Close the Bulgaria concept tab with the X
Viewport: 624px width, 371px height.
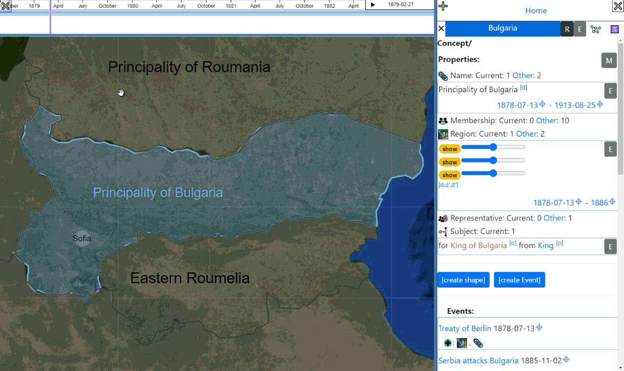pyautogui.click(x=441, y=28)
